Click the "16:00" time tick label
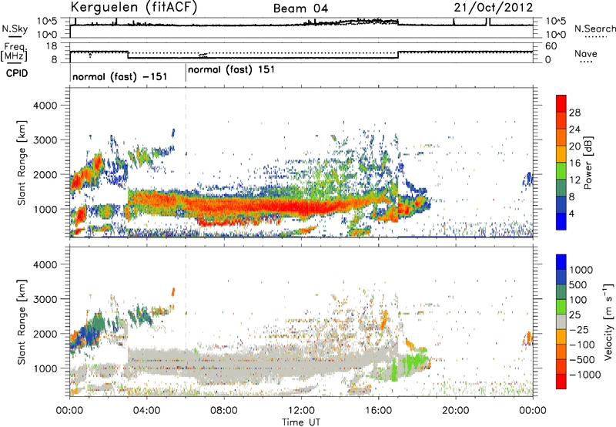 click(x=378, y=411)
